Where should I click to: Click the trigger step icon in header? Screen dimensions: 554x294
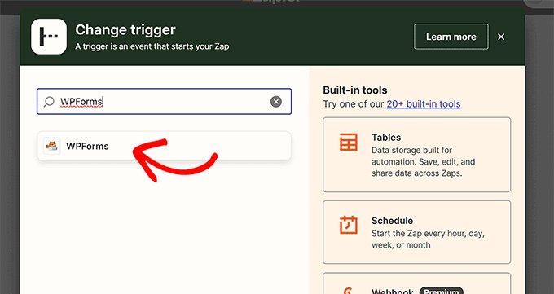pos(49,37)
